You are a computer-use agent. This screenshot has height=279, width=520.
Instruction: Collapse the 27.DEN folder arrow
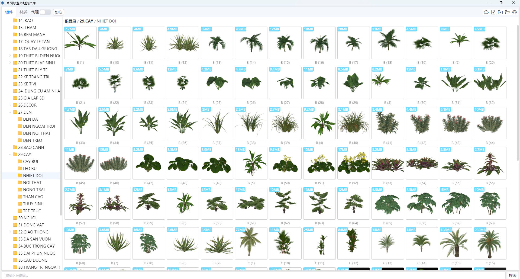(10, 112)
